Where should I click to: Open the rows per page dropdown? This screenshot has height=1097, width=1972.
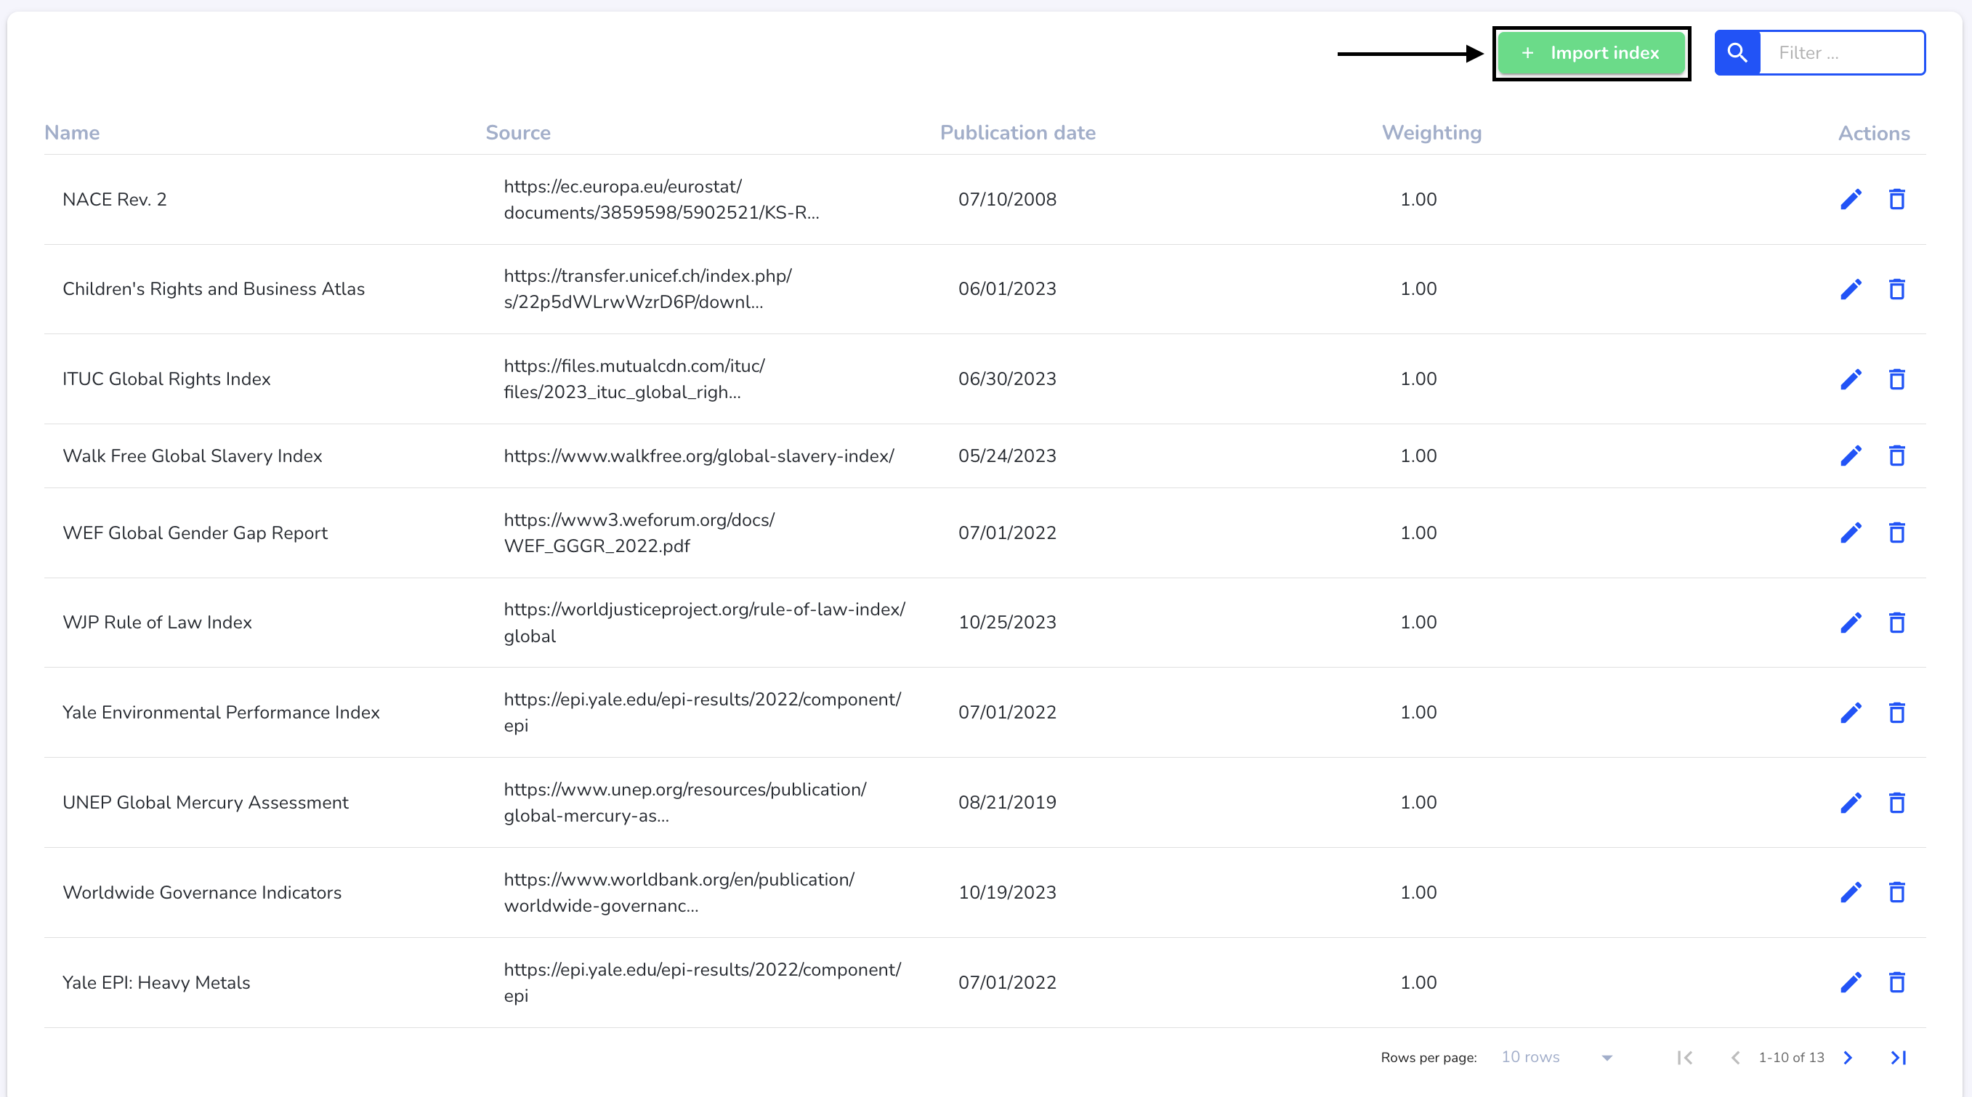pyautogui.click(x=1557, y=1057)
